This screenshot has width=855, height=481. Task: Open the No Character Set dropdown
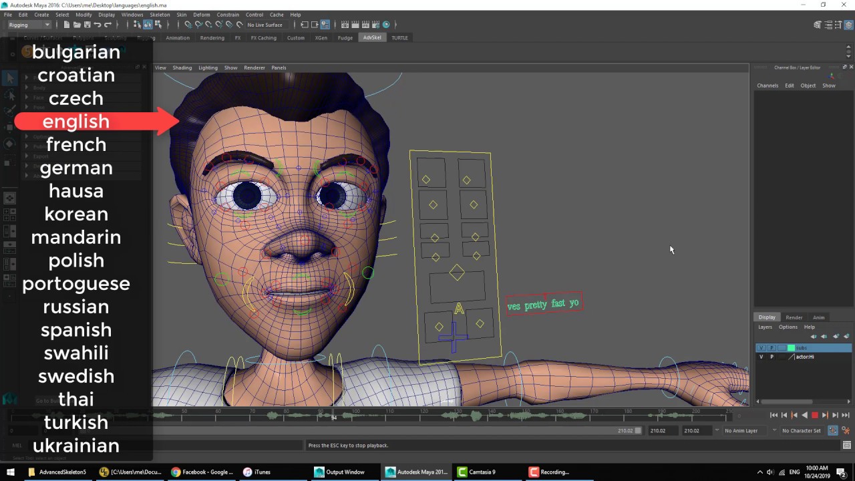[800, 431]
